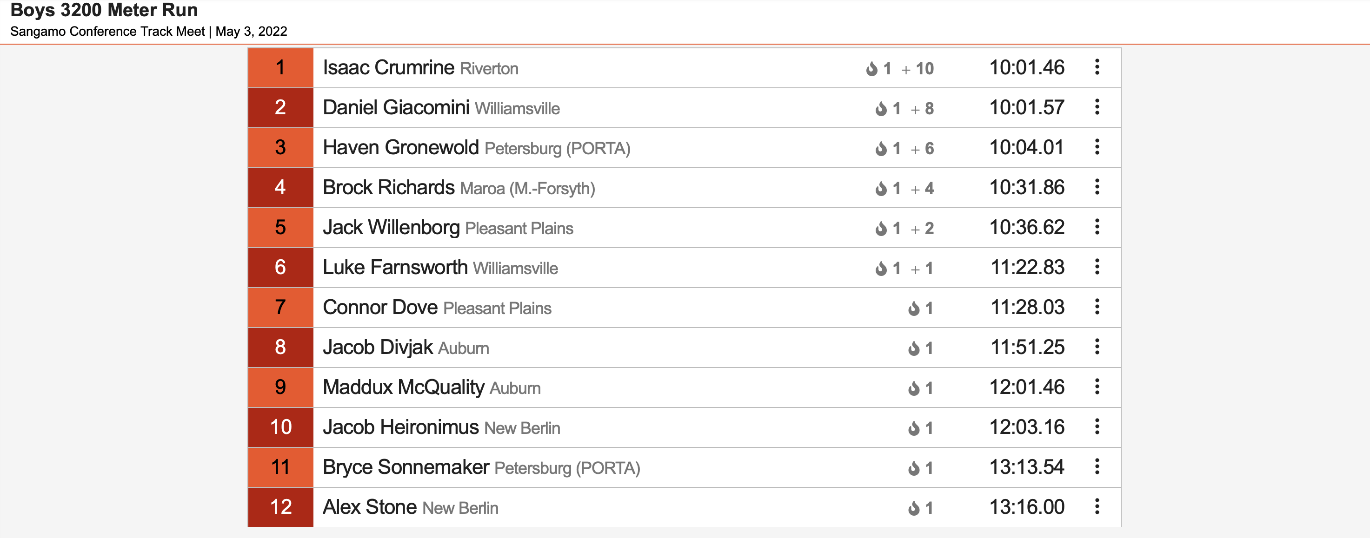
Task: Click Williamsville team name by Daniel Giacomini
Action: [517, 109]
